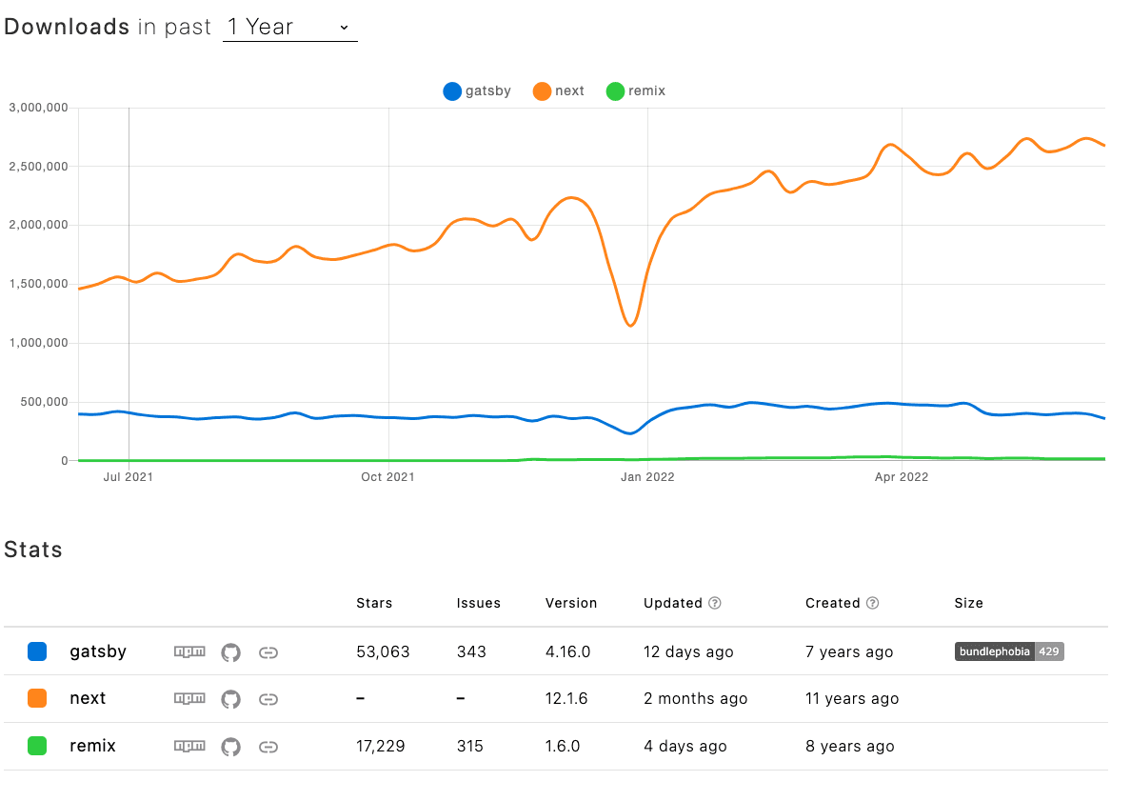
Task: Toggle the gatsby series in the chart legend
Action: 476,90
